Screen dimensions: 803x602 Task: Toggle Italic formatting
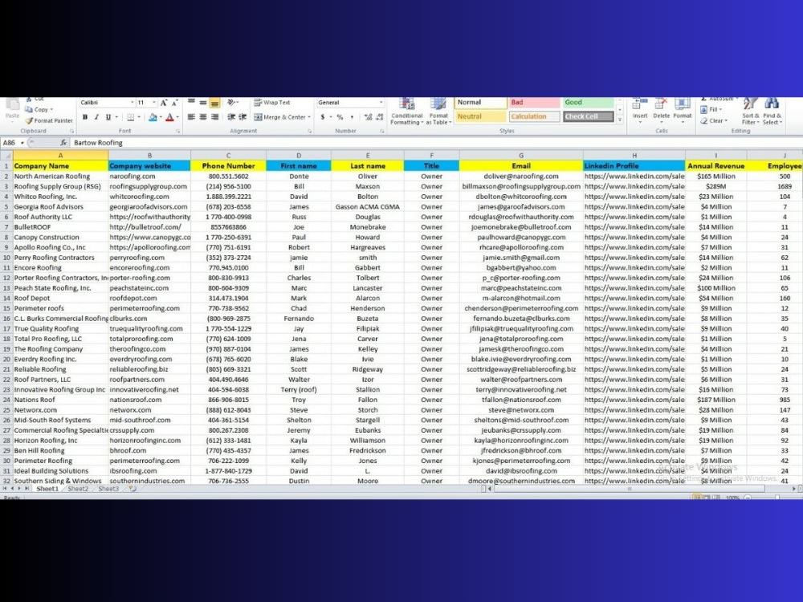tap(96, 117)
